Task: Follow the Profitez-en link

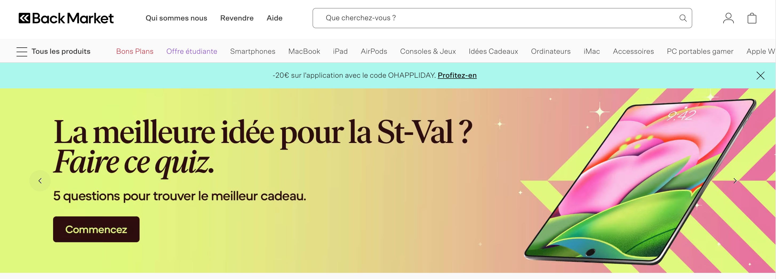Action: point(457,75)
